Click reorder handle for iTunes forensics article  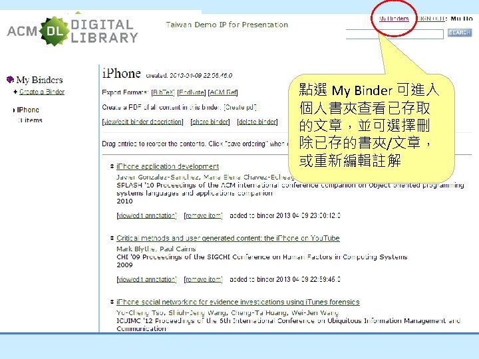112,302
